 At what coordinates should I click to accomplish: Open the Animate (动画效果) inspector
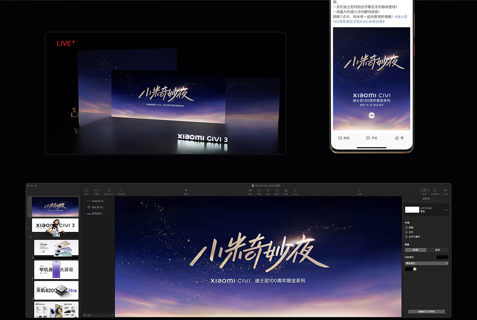click(x=435, y=192)
